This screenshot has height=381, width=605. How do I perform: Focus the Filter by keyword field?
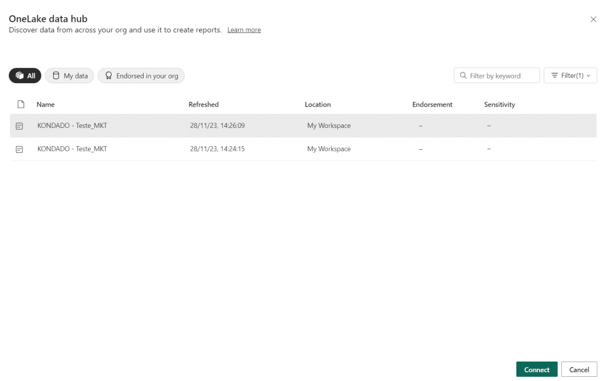[x=502, y=75]
